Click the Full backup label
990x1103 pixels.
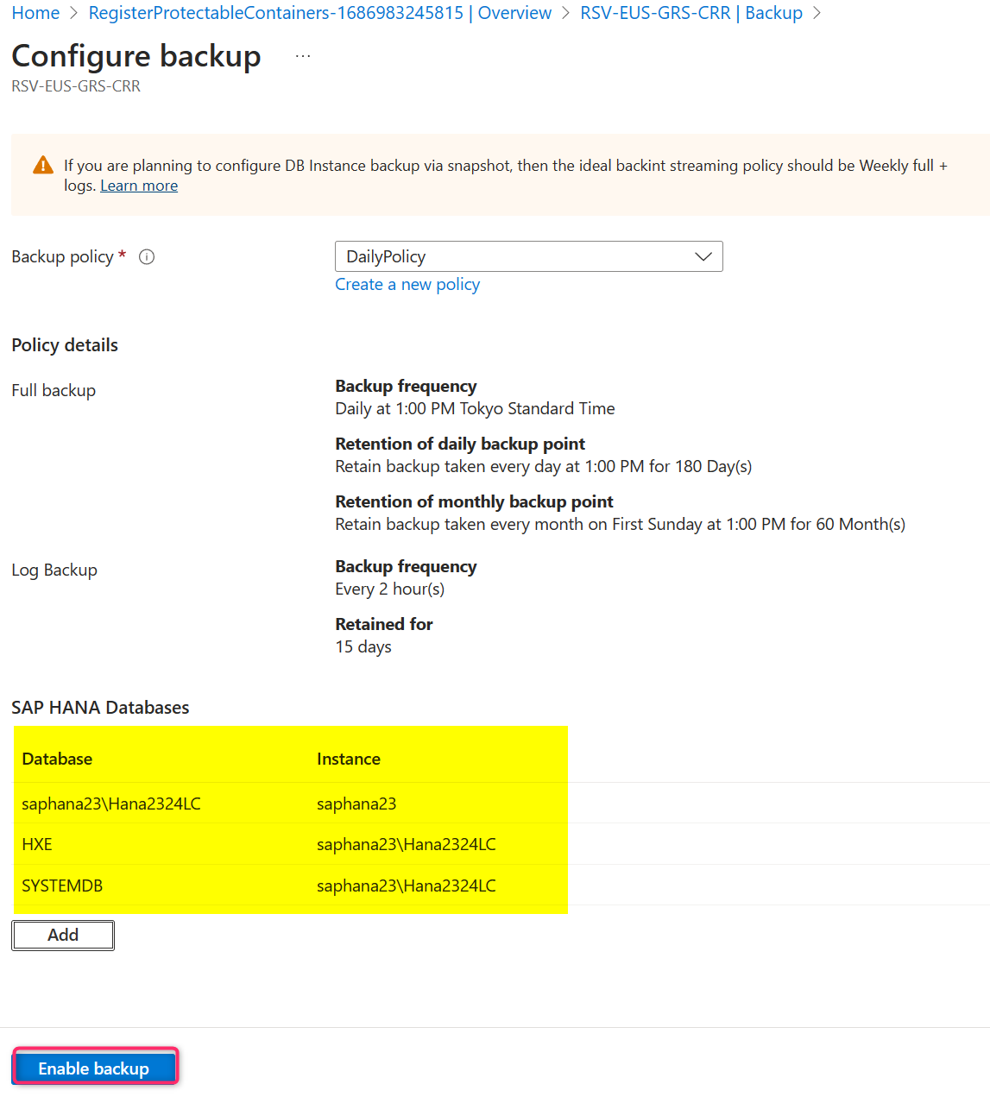click(x=54, y=391)
